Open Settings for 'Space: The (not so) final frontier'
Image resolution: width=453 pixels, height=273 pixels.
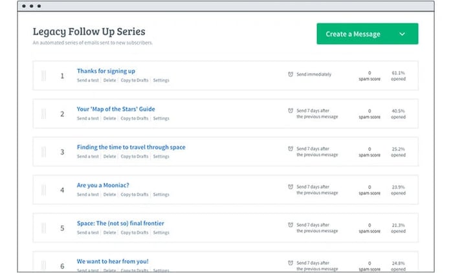point(161,233)
